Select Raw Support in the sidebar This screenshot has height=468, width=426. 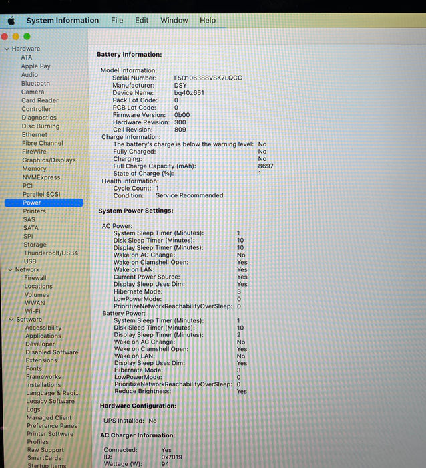click(45, 450)
